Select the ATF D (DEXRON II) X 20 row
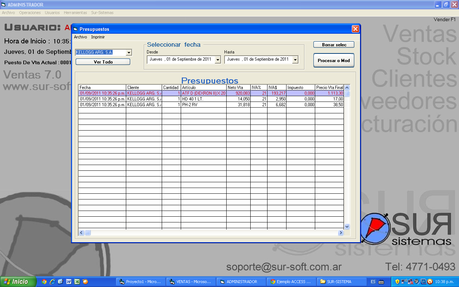Image resolution: width=459 pixels, height=287 pixels. (x=211, y=93)
